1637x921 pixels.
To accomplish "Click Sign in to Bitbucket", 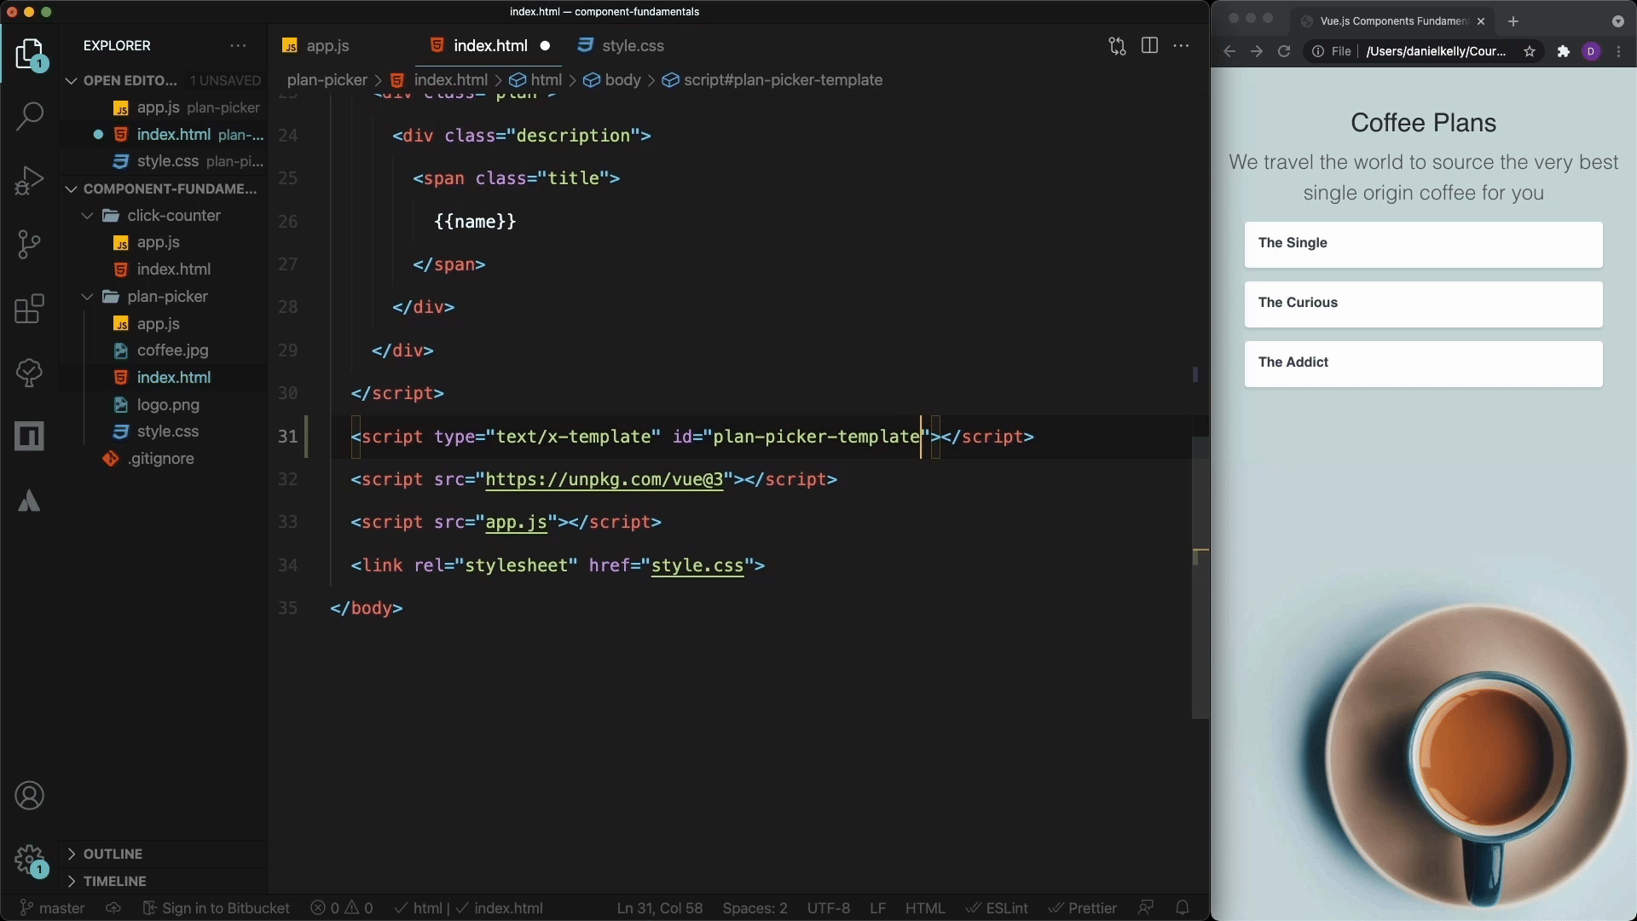I will (x=217, y=908).
